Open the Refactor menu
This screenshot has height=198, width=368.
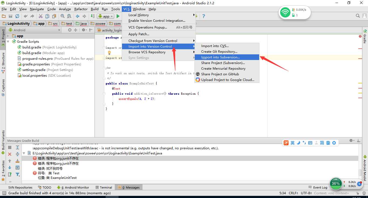click(x=81, y=9)
